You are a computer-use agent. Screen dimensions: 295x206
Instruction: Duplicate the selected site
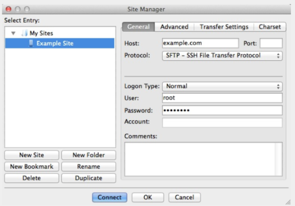(88, 178)
